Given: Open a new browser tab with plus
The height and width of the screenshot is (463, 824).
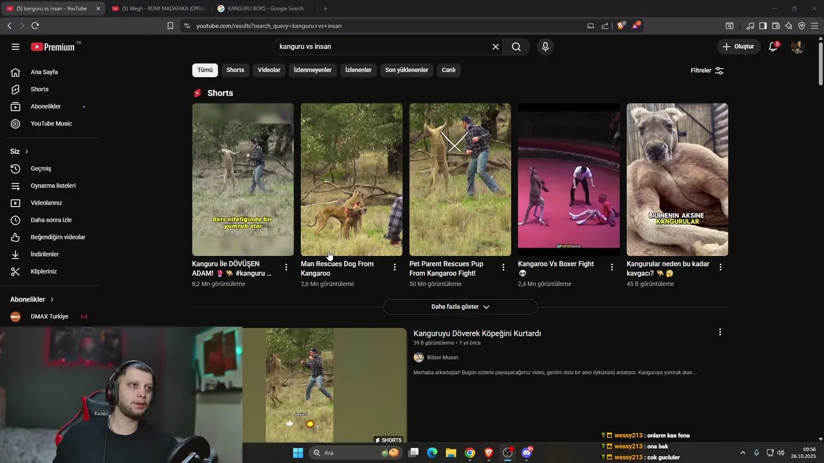Looking at the screenshot, I should (325, 8).
